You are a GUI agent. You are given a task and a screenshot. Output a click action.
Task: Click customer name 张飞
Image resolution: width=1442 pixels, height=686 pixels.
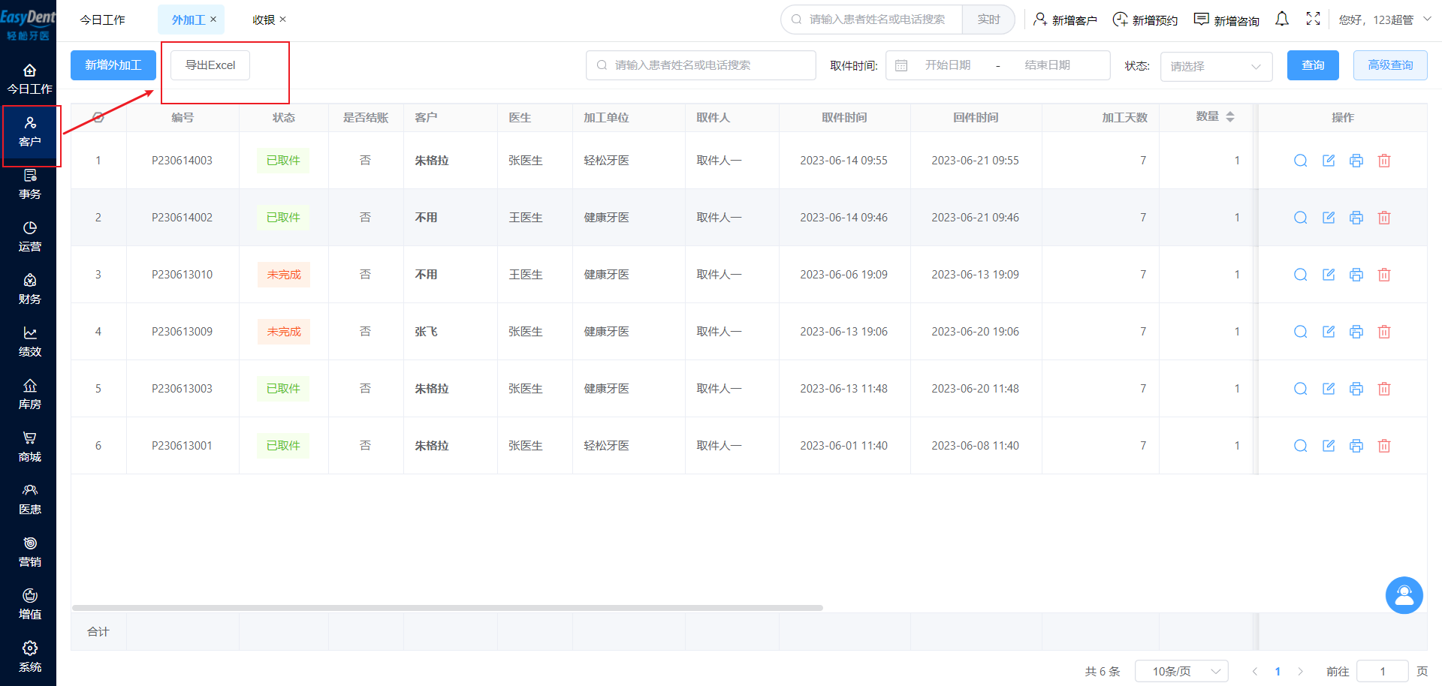point(426,332)
